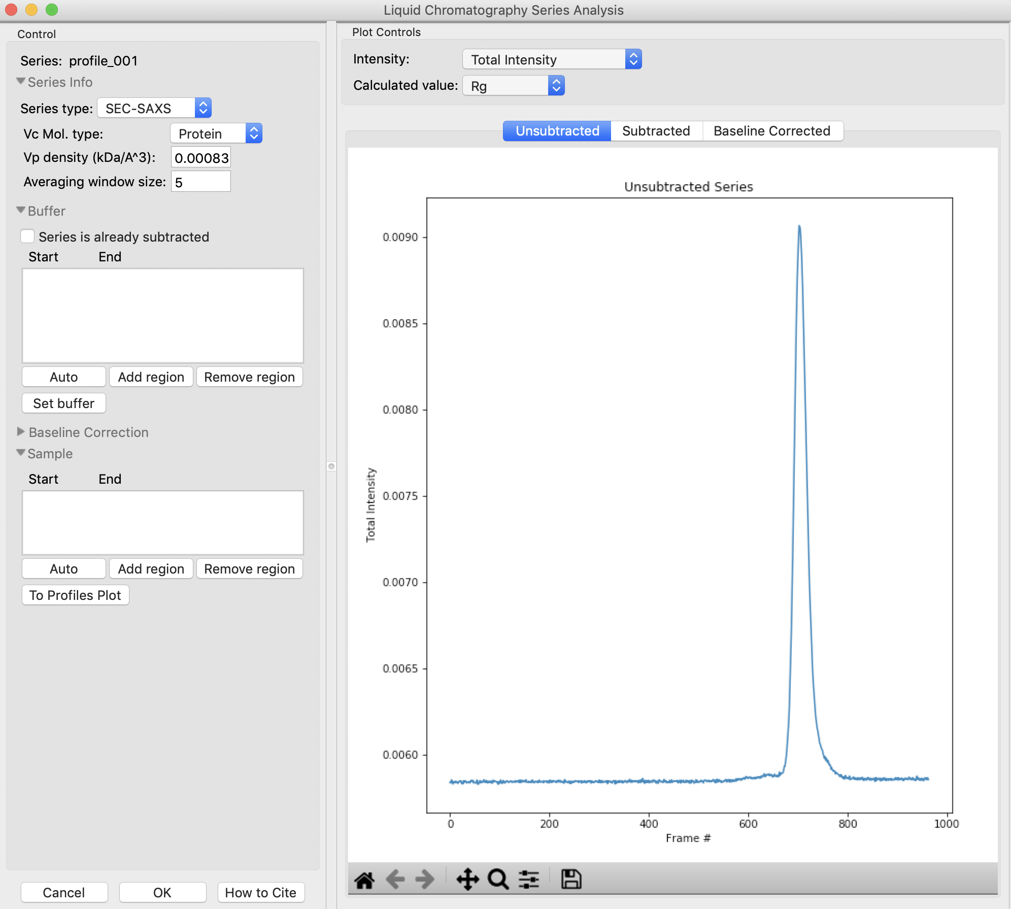This screenshot has width=1011, height=909.
Task: Open the subplot configuration sliders icon
Action: pyautogui.click(x=529, y=880)
